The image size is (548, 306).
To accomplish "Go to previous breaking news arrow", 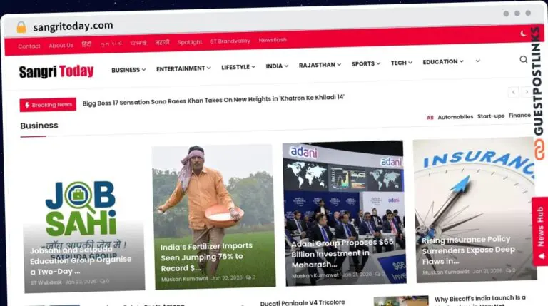I will (x=513, y=92).
